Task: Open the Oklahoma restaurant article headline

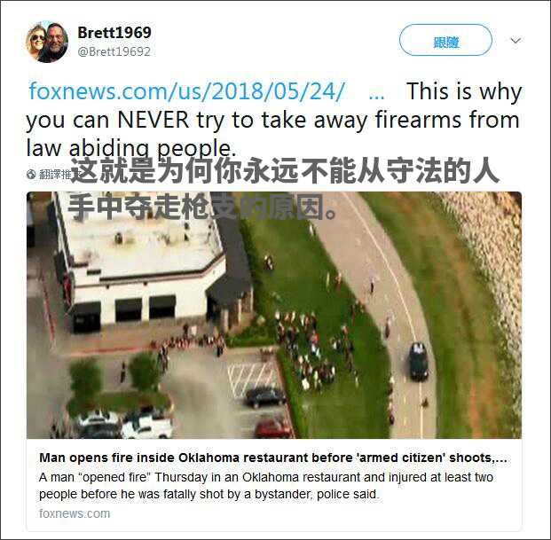Action: [273, 458]
